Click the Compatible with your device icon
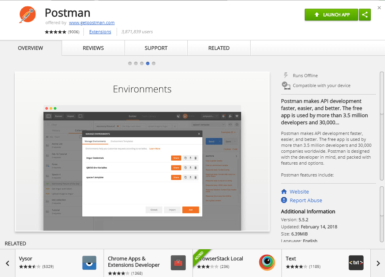The height and width of the screenshot is (277, 385). 286,85
